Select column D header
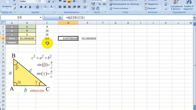The image size is (196, 110). [x=68, y=23]
